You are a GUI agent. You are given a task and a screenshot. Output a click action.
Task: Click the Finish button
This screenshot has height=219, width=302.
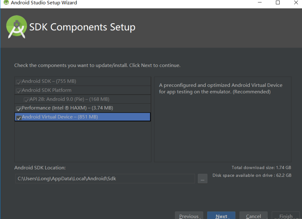pyautogui.click(x=286, y=216)
